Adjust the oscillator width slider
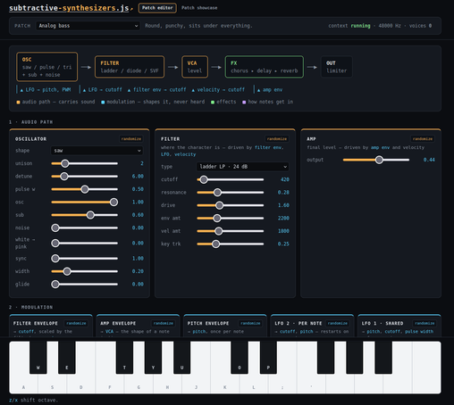 coord(85,271)
